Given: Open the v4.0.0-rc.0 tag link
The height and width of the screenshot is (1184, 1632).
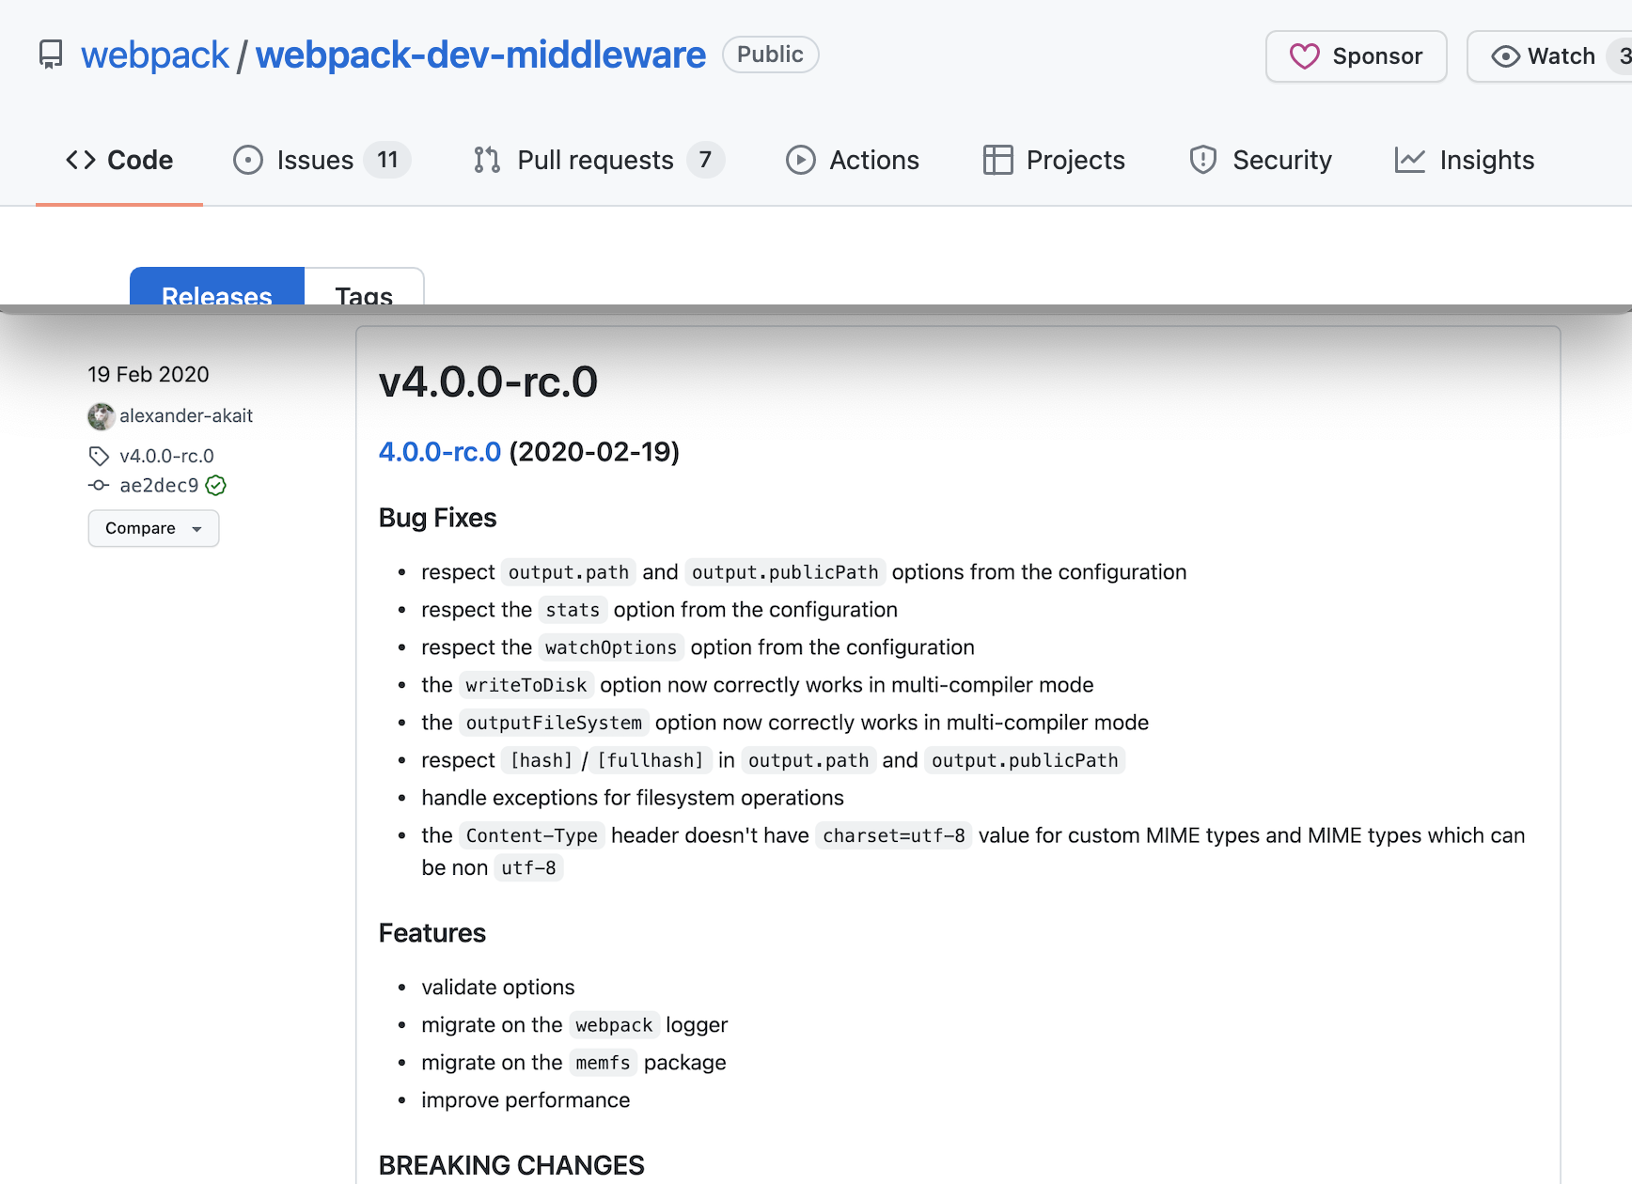Looking at the screenshot, I should tap(166, 456).
